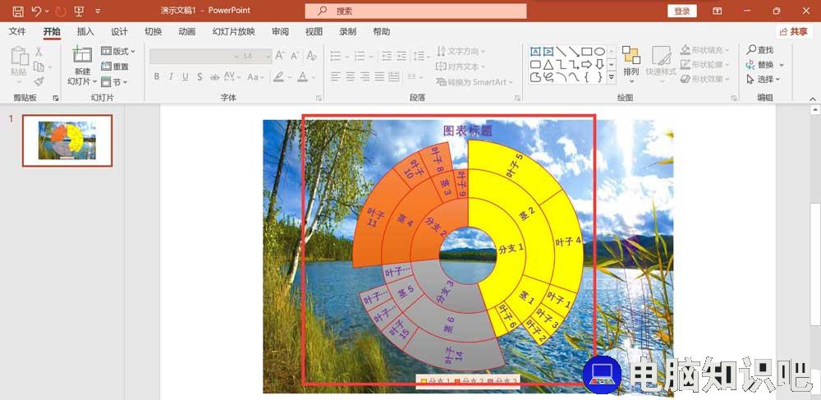Click the Cut scissors icon

39,51
